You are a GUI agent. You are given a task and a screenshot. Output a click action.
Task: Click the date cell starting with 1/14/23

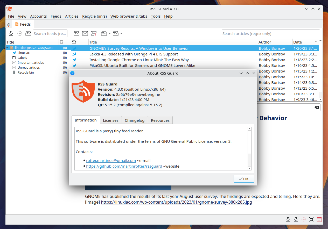(x=305, y=83)
